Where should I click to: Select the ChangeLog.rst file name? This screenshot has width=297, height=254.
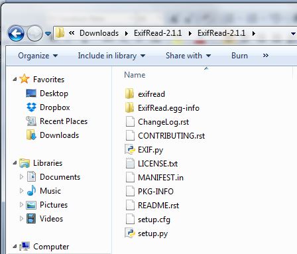(x=163, y=122)
